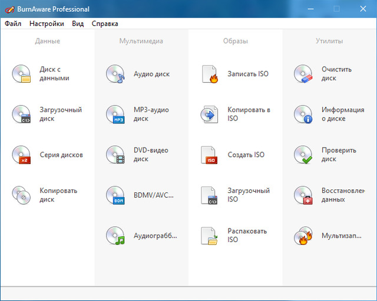Viewport: 377px width, 301px height.
Task: Open the Аудиограббер icon
Action: pos(115,235)
